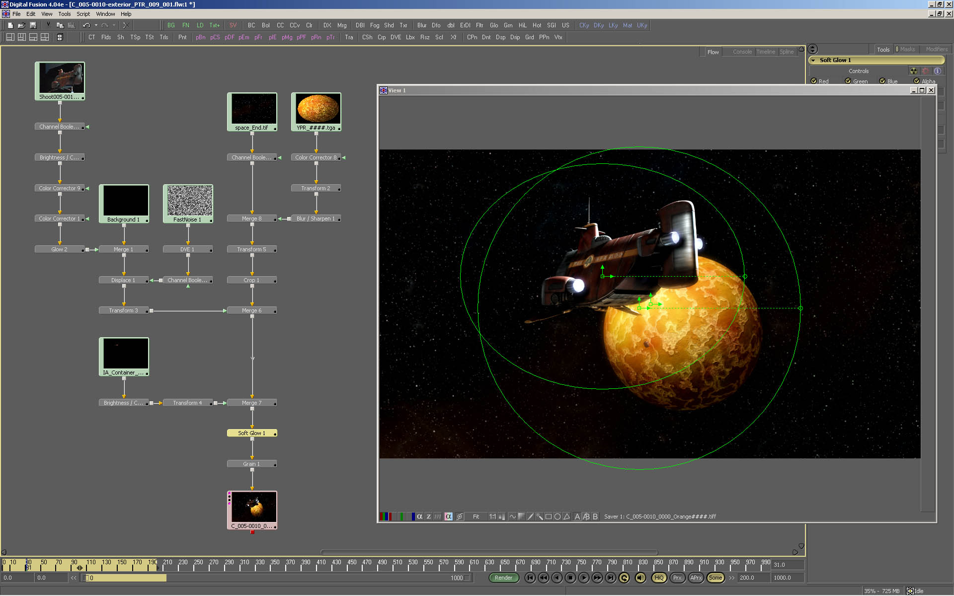Screen dimensions: 954x596
Task: Click colored alpha overlay icon in viewer
Action: [448, 517]
